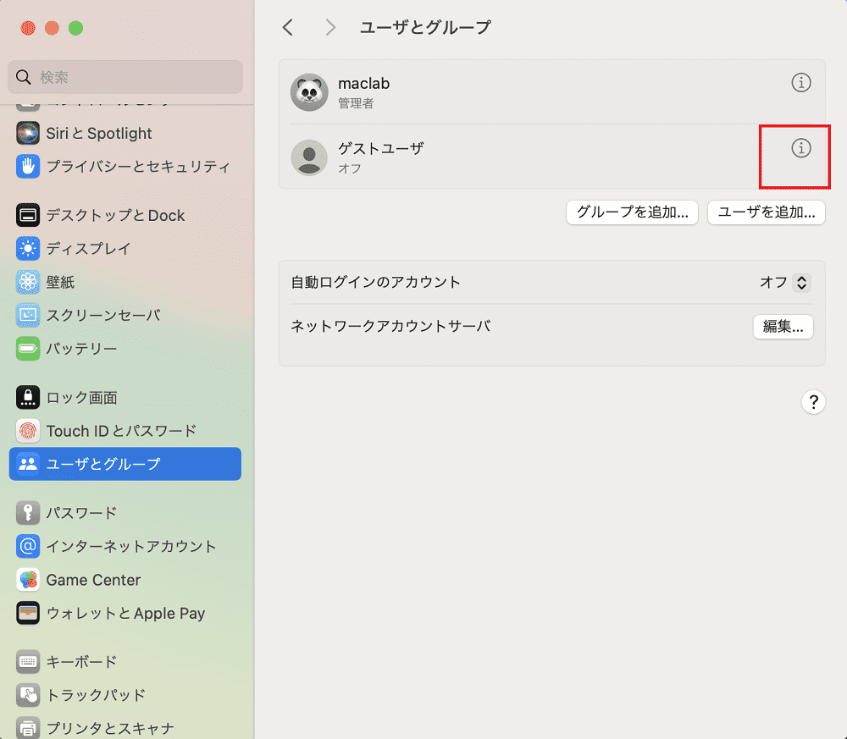Open Touch ID とパスワード label

coord(121,431)
